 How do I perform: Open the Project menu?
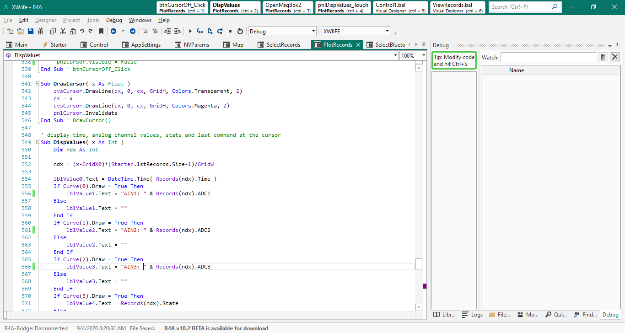pyautogui.click(x=71, y=20)
